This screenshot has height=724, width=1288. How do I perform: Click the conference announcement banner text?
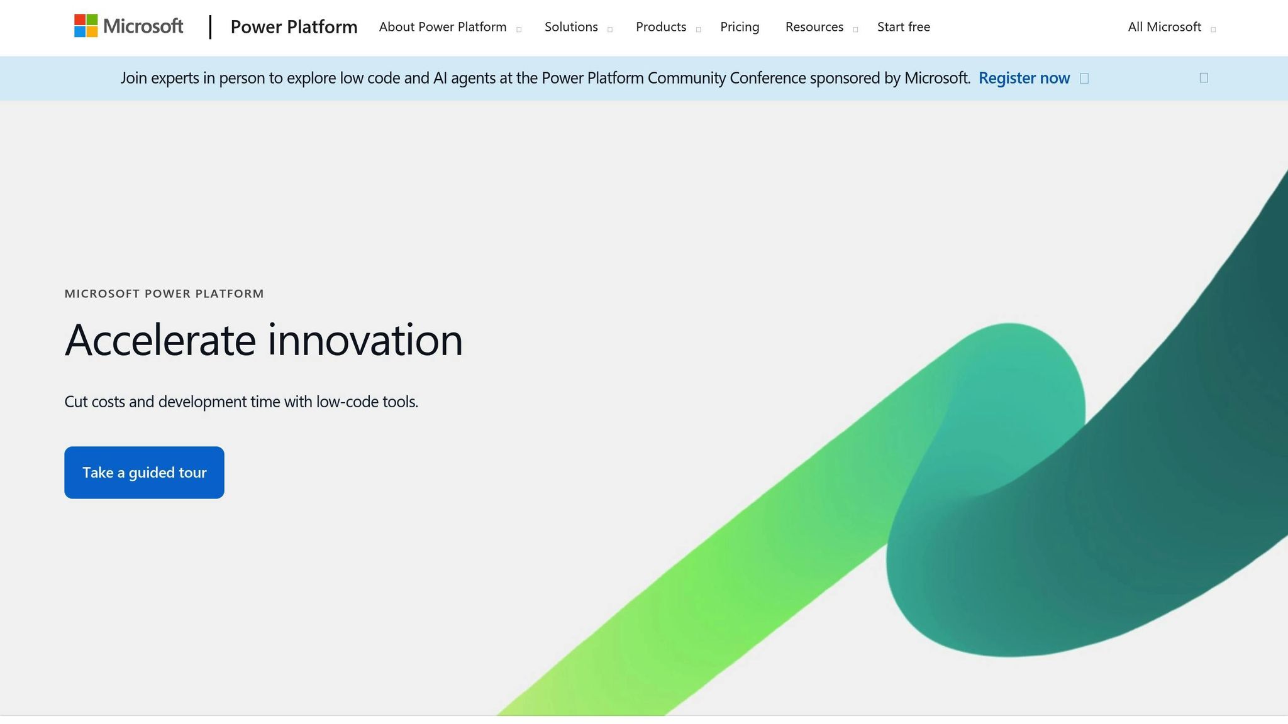coord(546,78)
